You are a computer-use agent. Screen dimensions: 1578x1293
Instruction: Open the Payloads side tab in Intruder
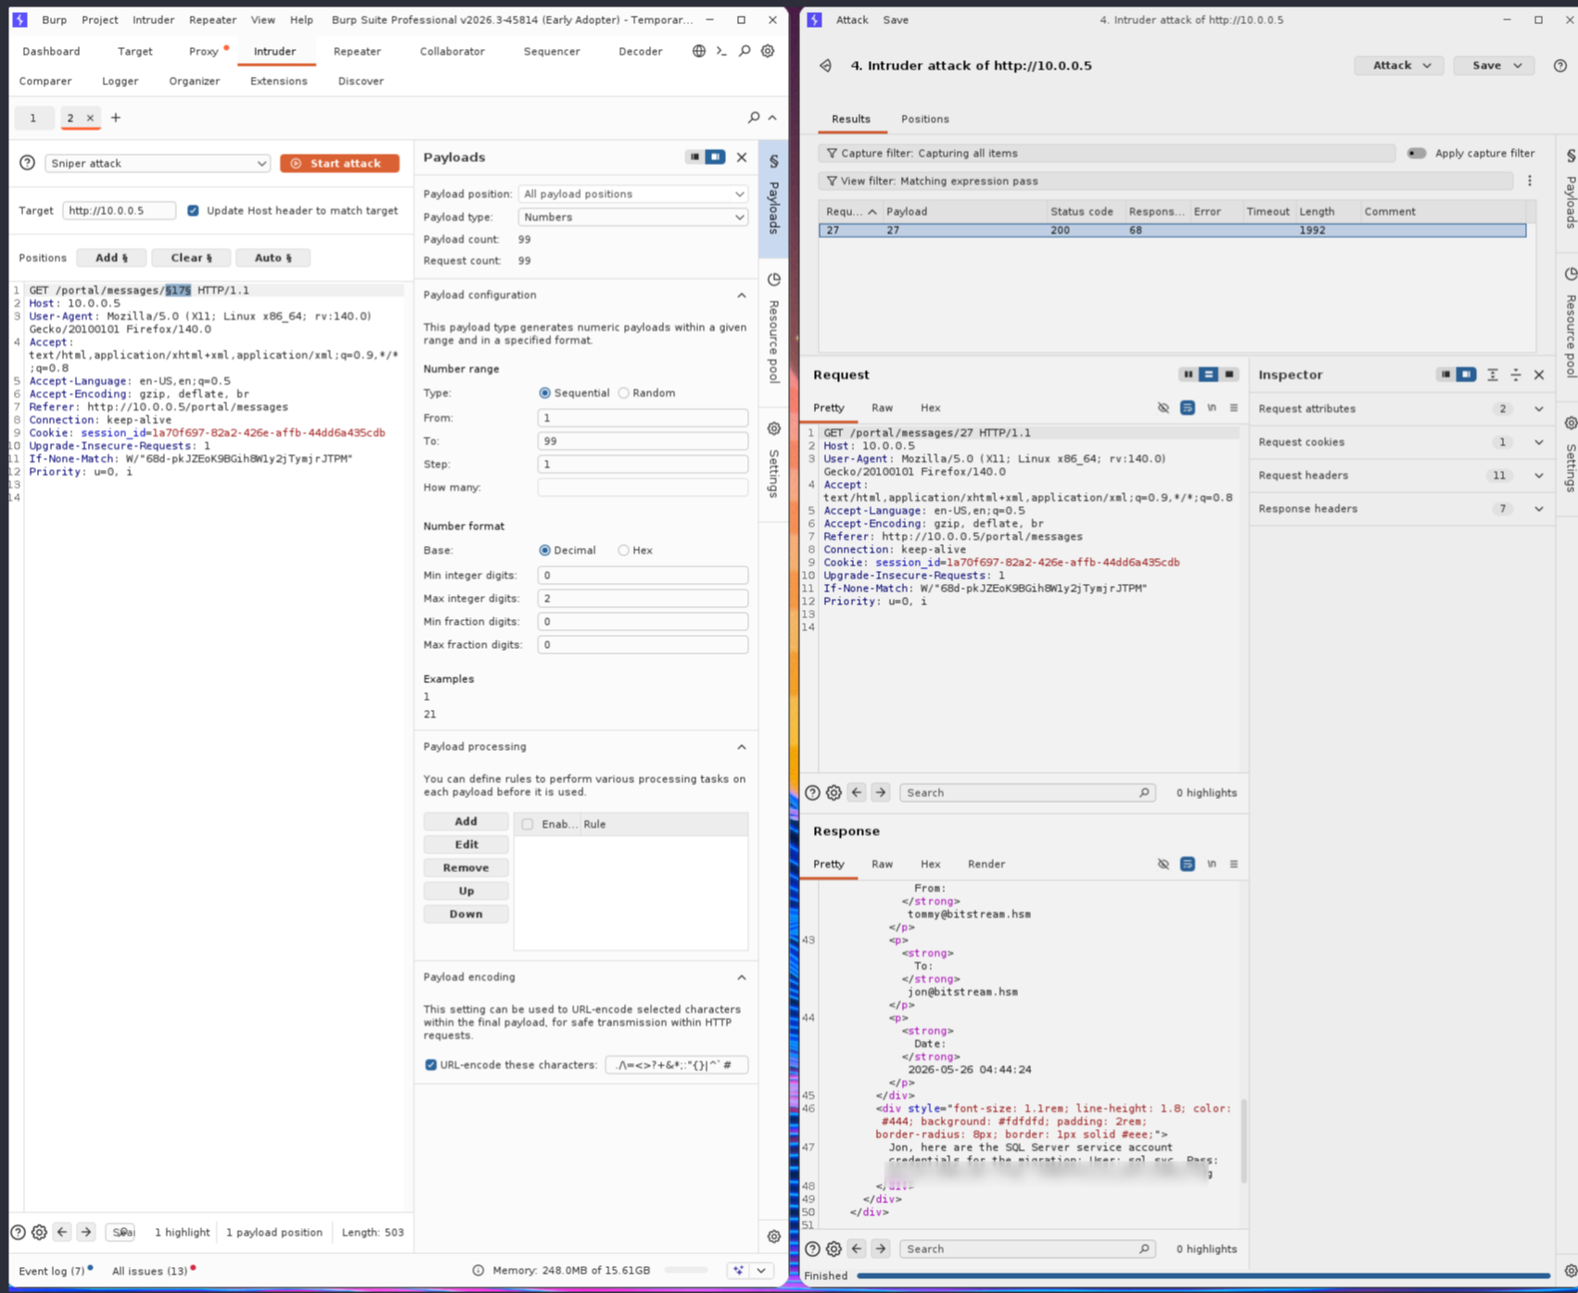[x=773, y=197]
